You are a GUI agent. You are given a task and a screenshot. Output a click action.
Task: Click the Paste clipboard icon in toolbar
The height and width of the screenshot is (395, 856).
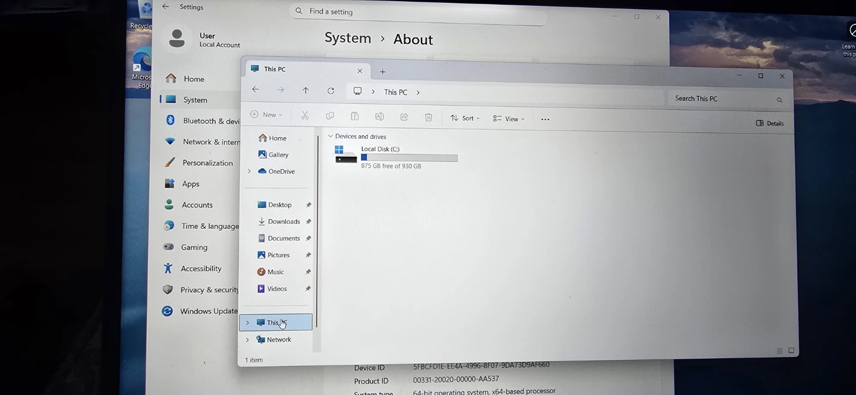click(x=355, y=116)
